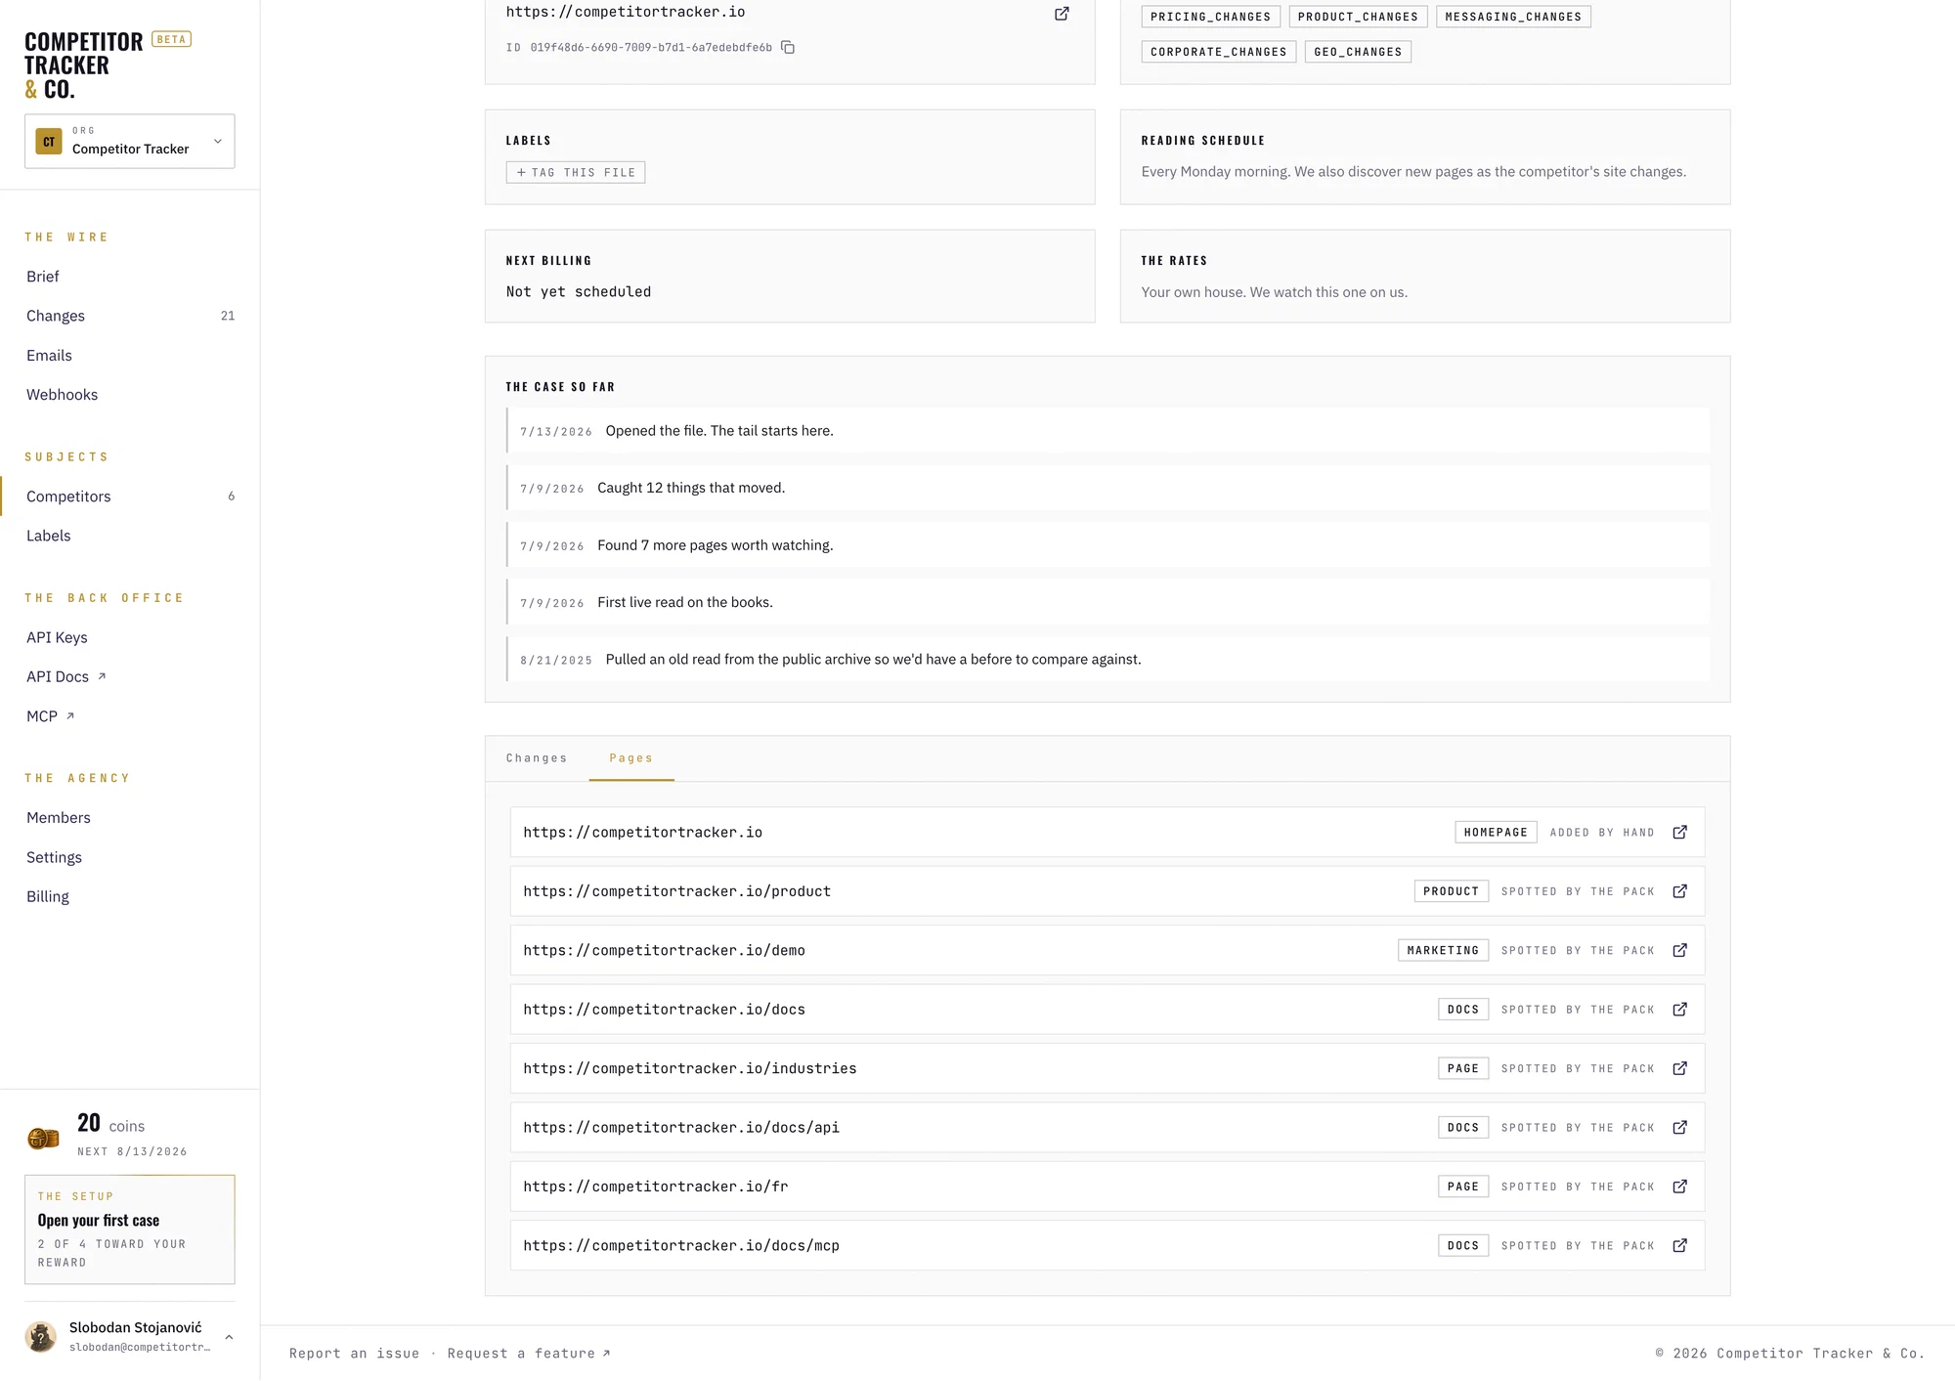This screenshot has height=1381, width=1955.
Task: Open the Billing settings page
Action: (48, 896)
